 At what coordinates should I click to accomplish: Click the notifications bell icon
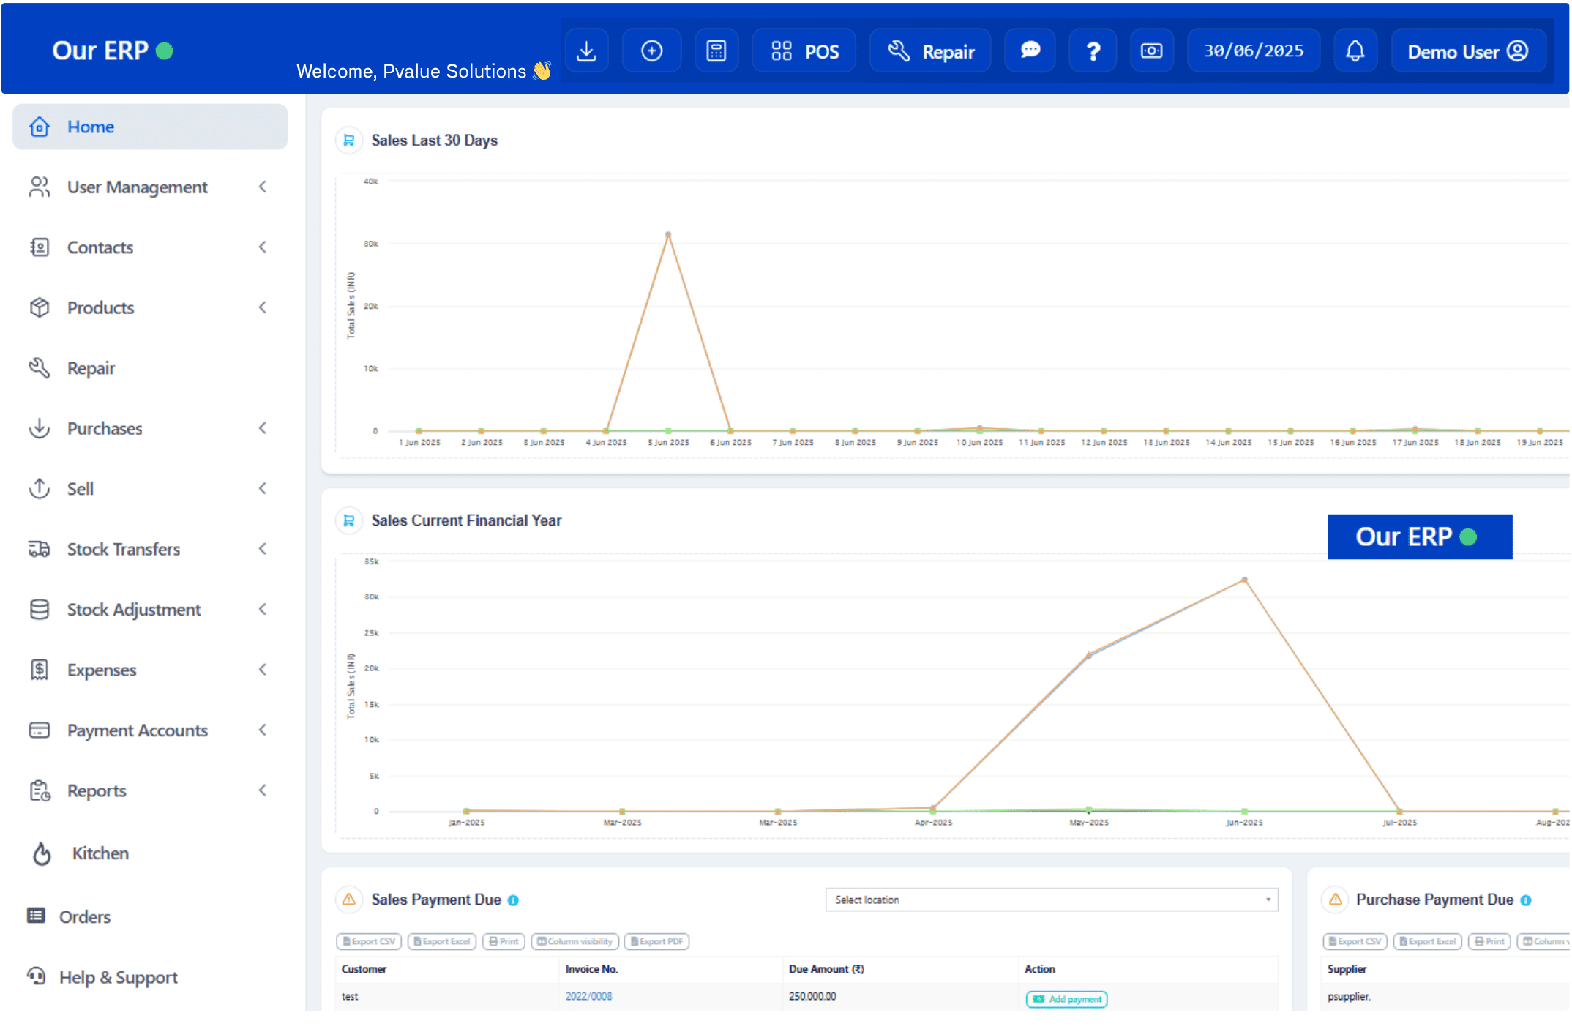coord(1355,51)
